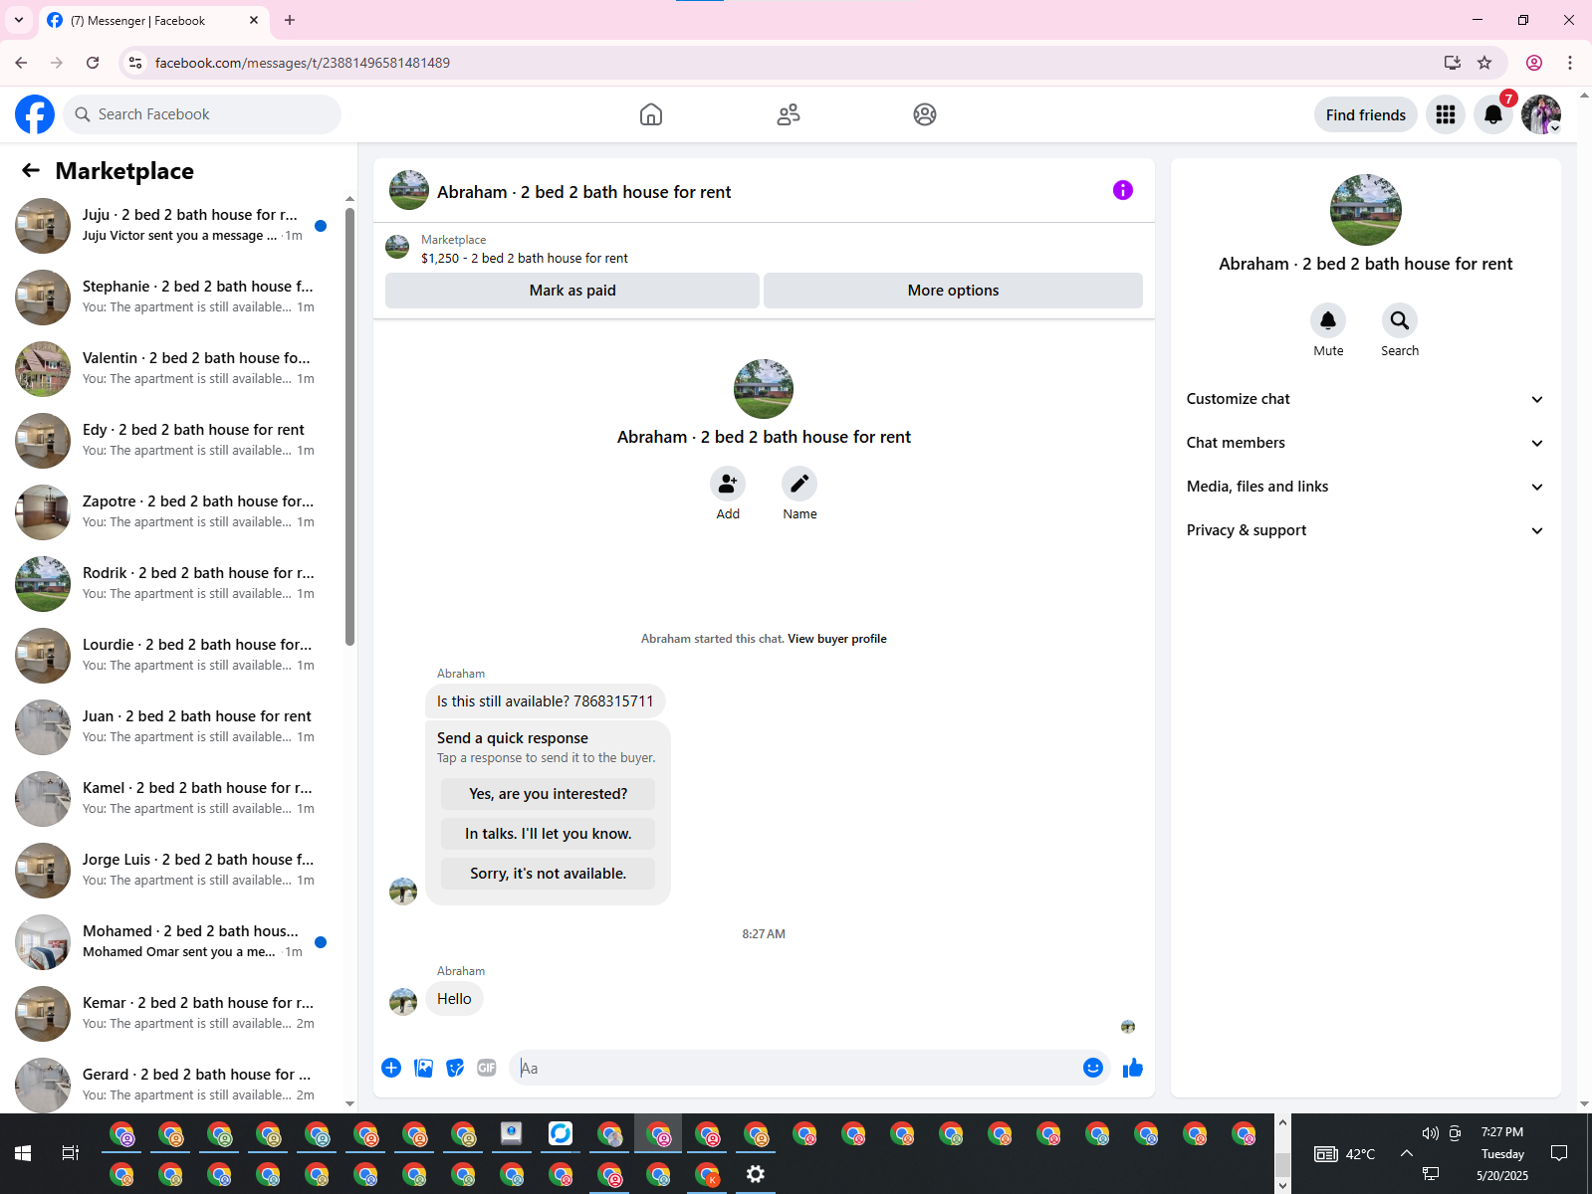The height and width of the screenshot is (1194, 1592).
Task: Open the Friends icon in top navigation
Action: pyautogui.click(x=789, y=114)
